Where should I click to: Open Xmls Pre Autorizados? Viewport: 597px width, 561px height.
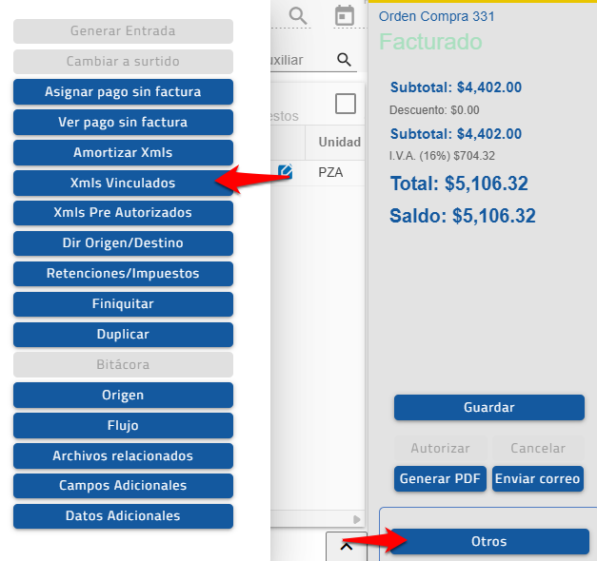[123, 213]
